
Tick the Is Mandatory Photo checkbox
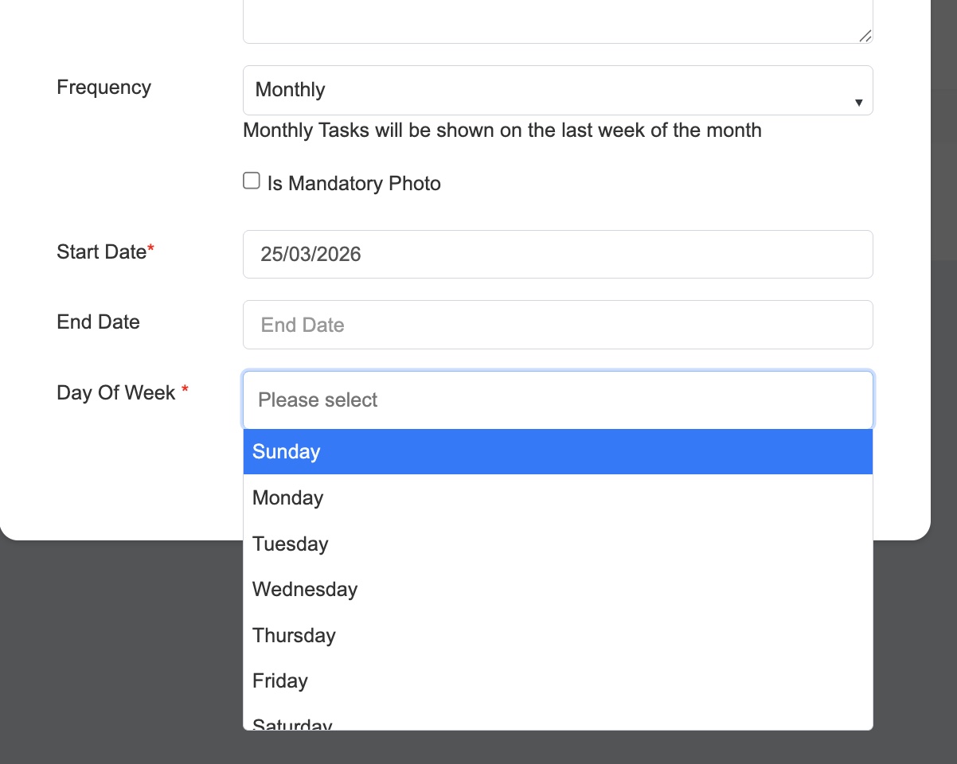pyautogui.click(x=252, y=181)
